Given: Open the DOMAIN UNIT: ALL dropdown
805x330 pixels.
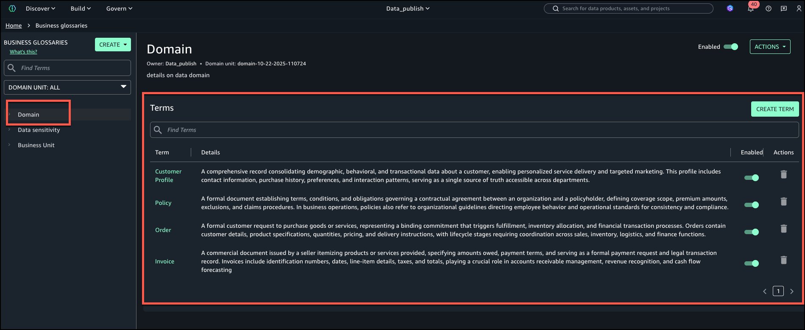Looking at the screenshot, I should 67,87.
